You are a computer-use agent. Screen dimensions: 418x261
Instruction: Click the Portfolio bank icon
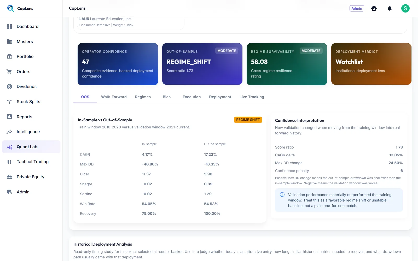[x=9, y=57]
